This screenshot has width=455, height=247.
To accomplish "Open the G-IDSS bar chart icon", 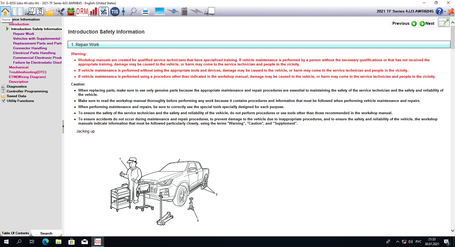I will 93,11.
